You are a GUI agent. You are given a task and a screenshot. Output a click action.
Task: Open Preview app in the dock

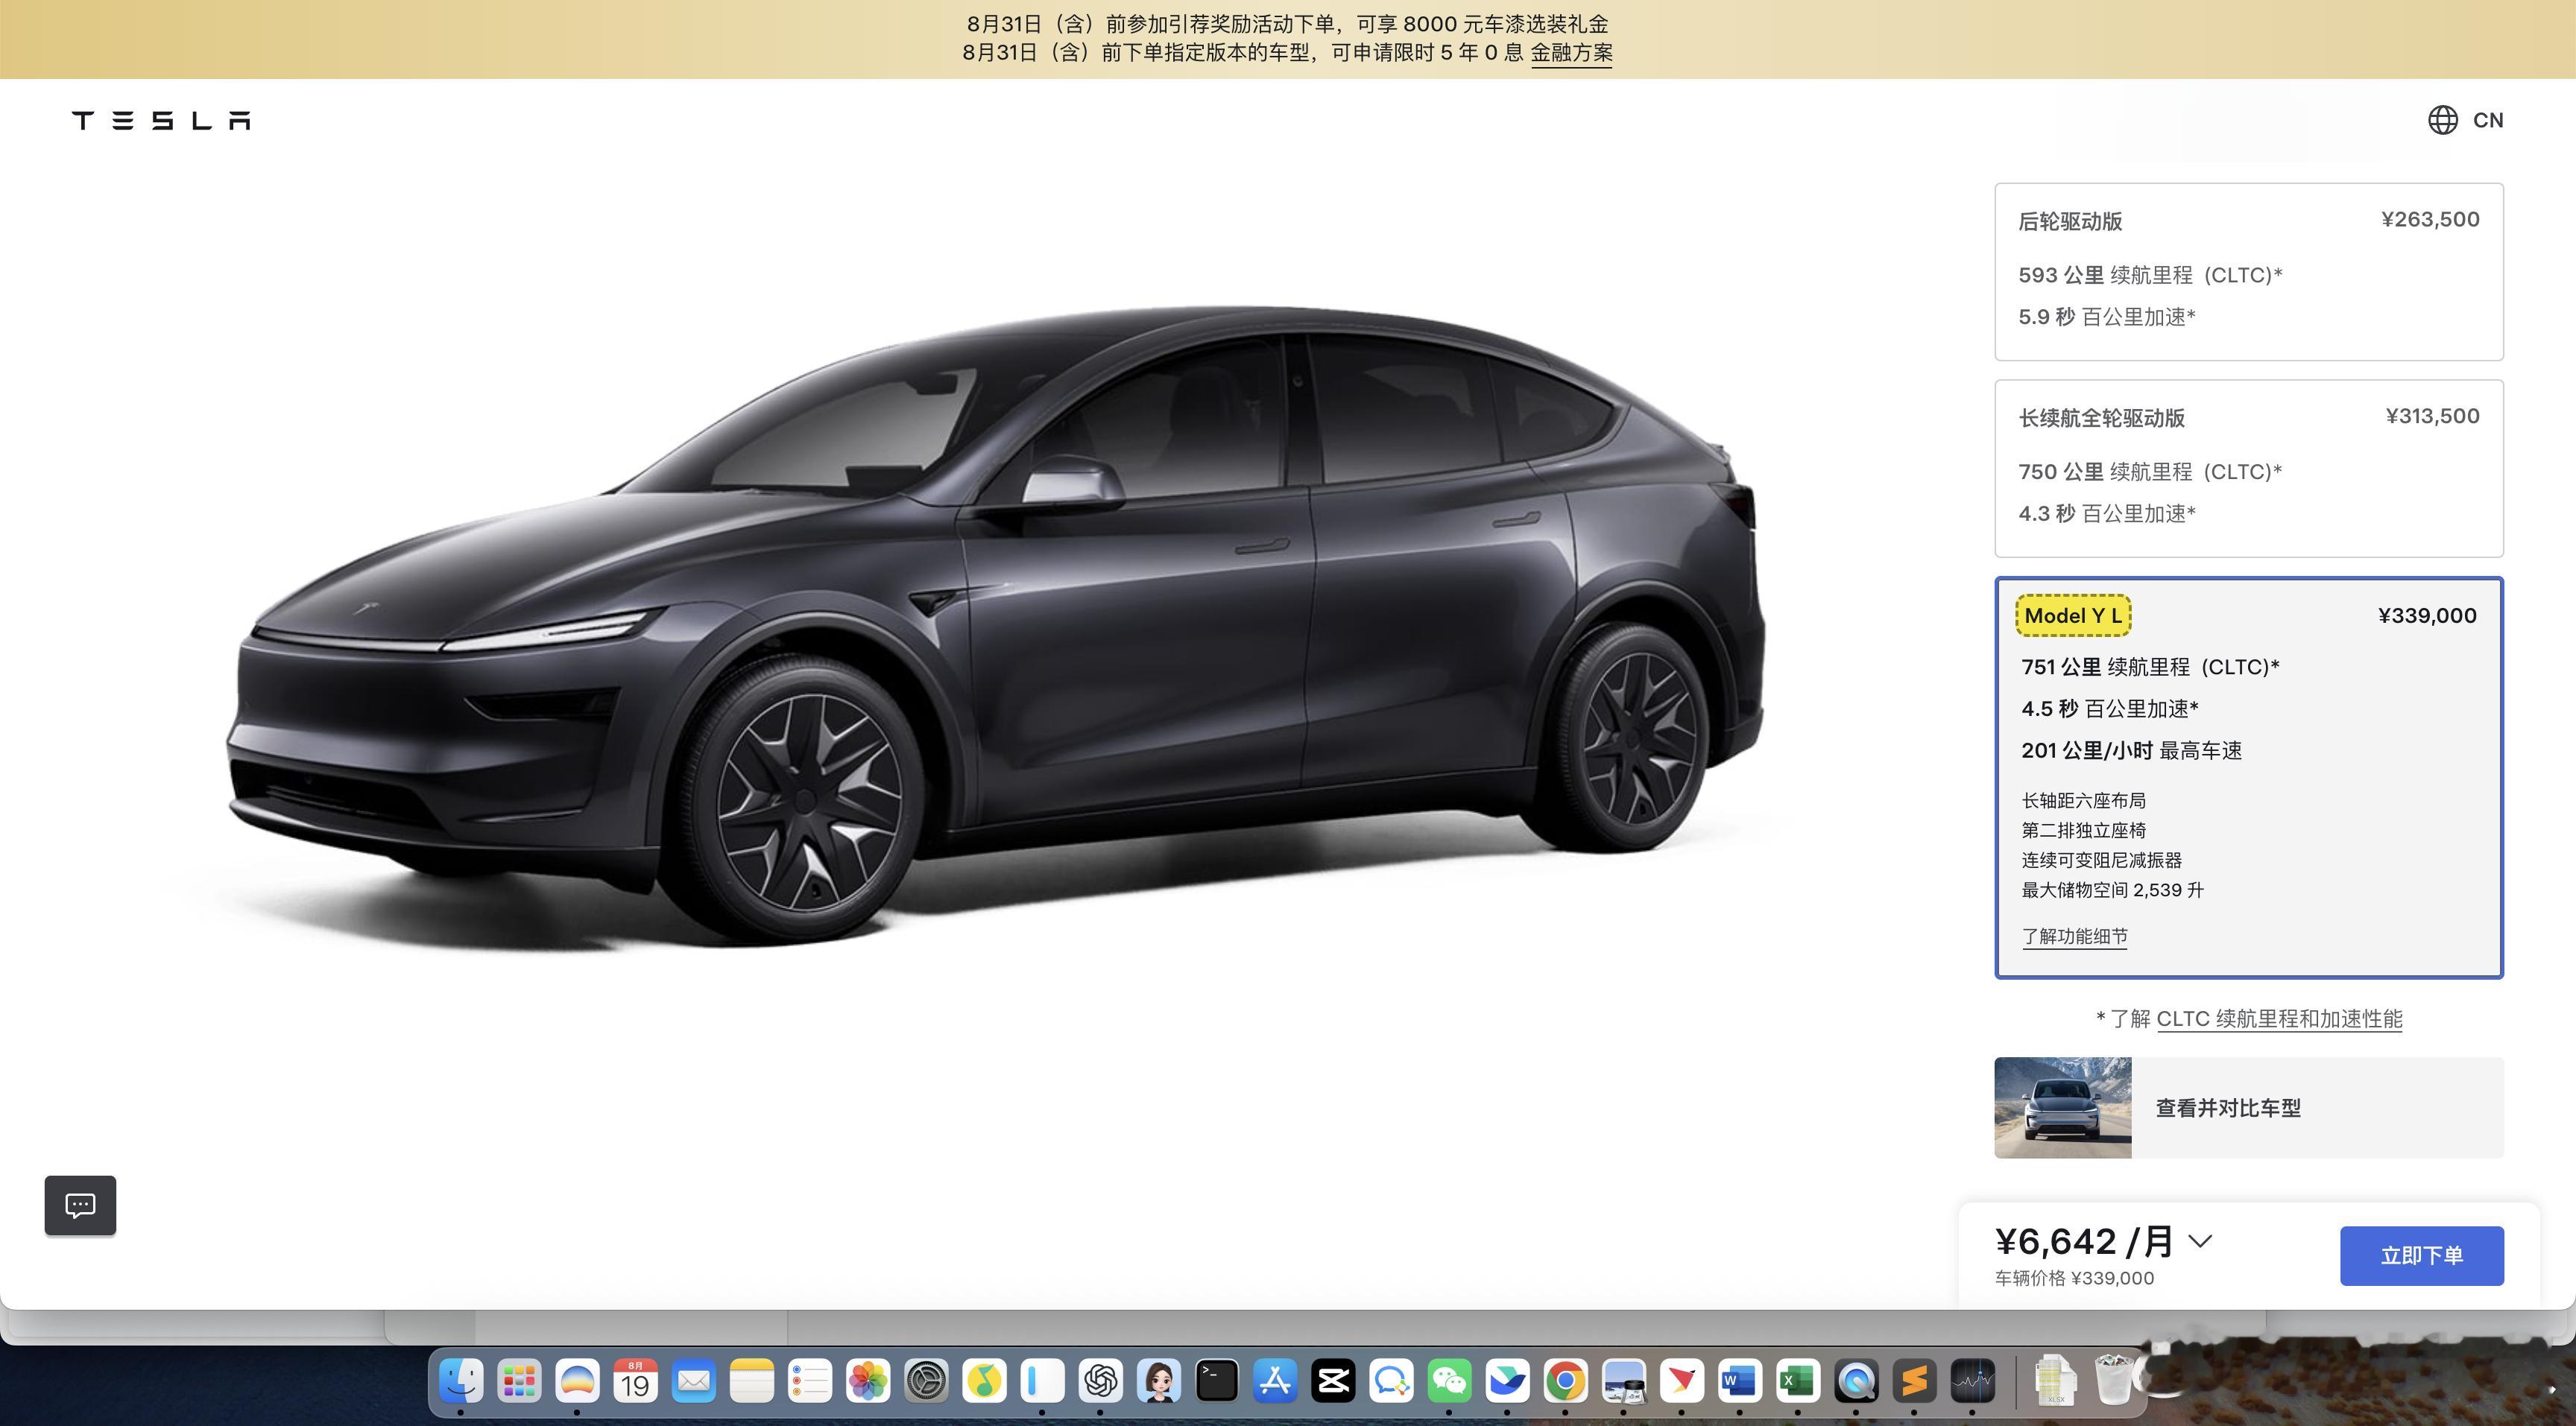[x=1624, y=1382]
